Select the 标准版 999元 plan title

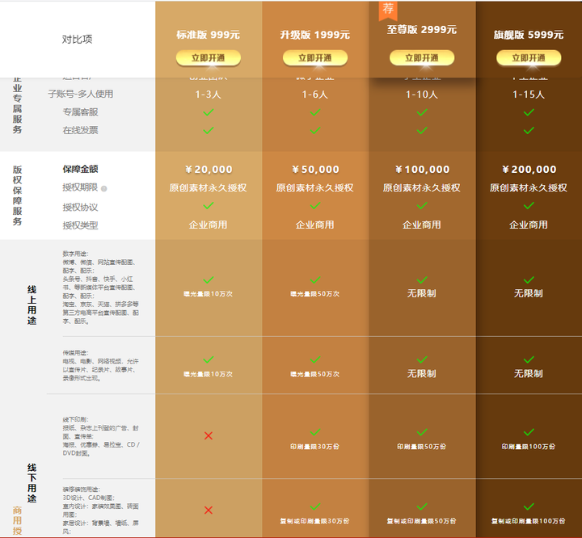pos(209,35)
